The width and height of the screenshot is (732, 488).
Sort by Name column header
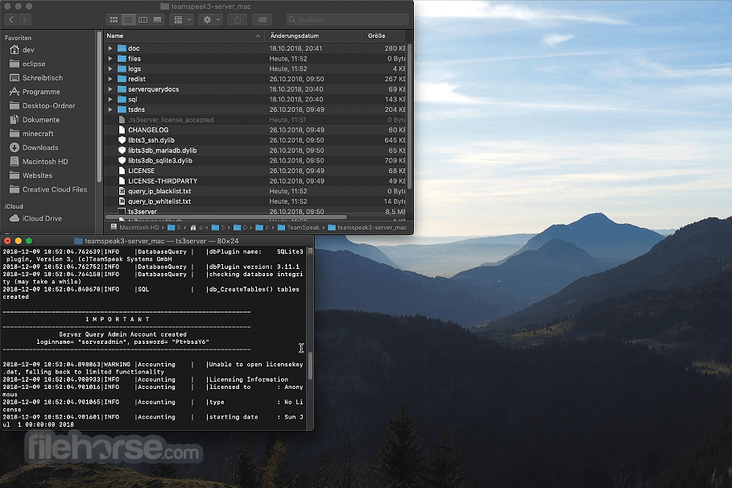[x=184, y=36]
